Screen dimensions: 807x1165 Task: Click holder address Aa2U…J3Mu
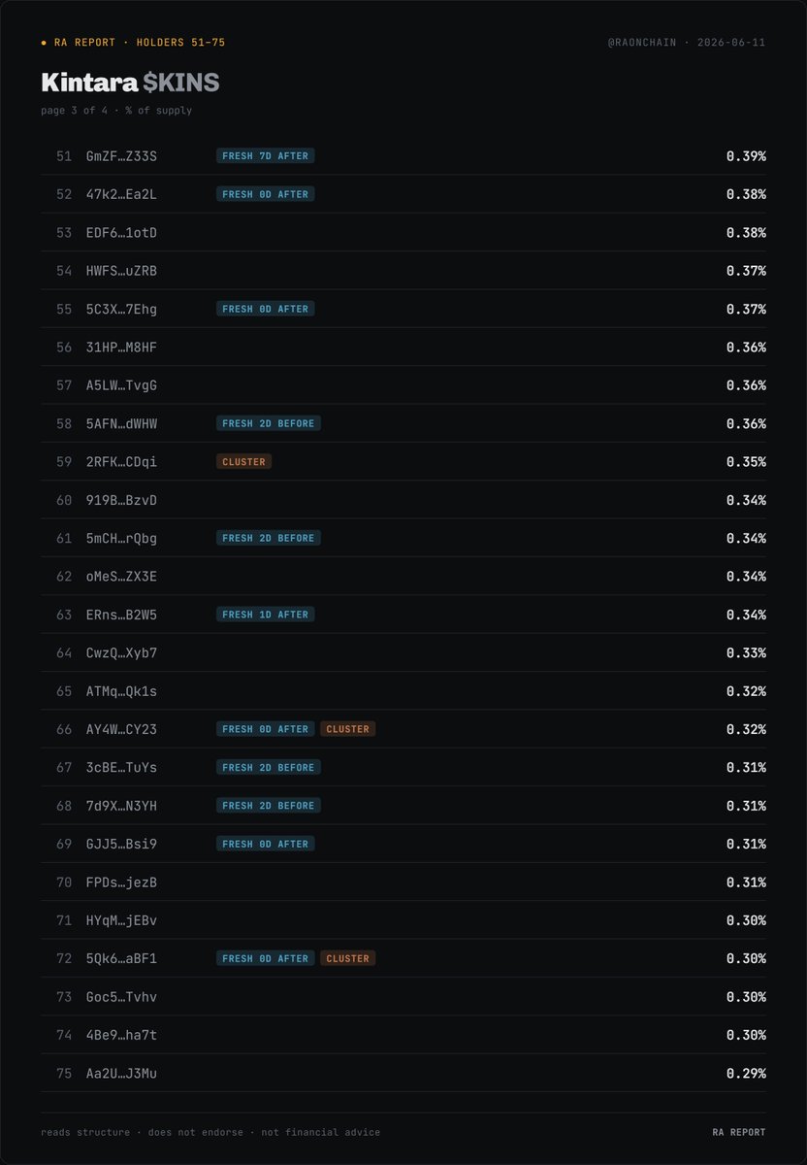(121, 1073)
